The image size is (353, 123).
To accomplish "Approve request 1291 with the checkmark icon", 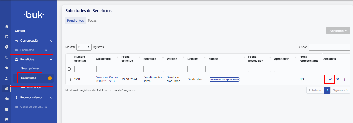I will click(x=330, y=79).
